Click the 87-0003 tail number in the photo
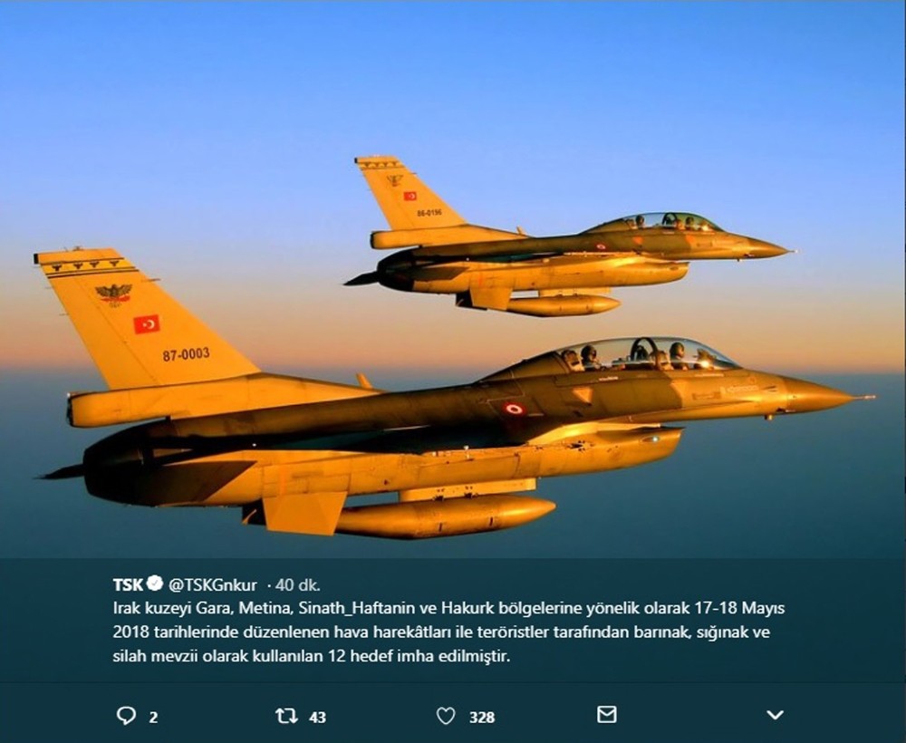Screen dimensions: 906x743 coord(186,354)
